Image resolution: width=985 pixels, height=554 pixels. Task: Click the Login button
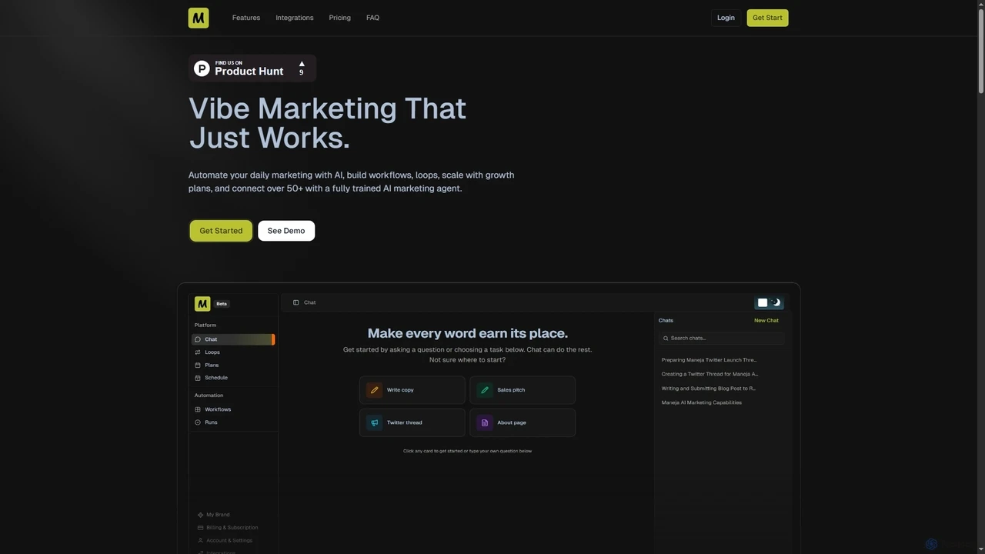click(726, 18)
